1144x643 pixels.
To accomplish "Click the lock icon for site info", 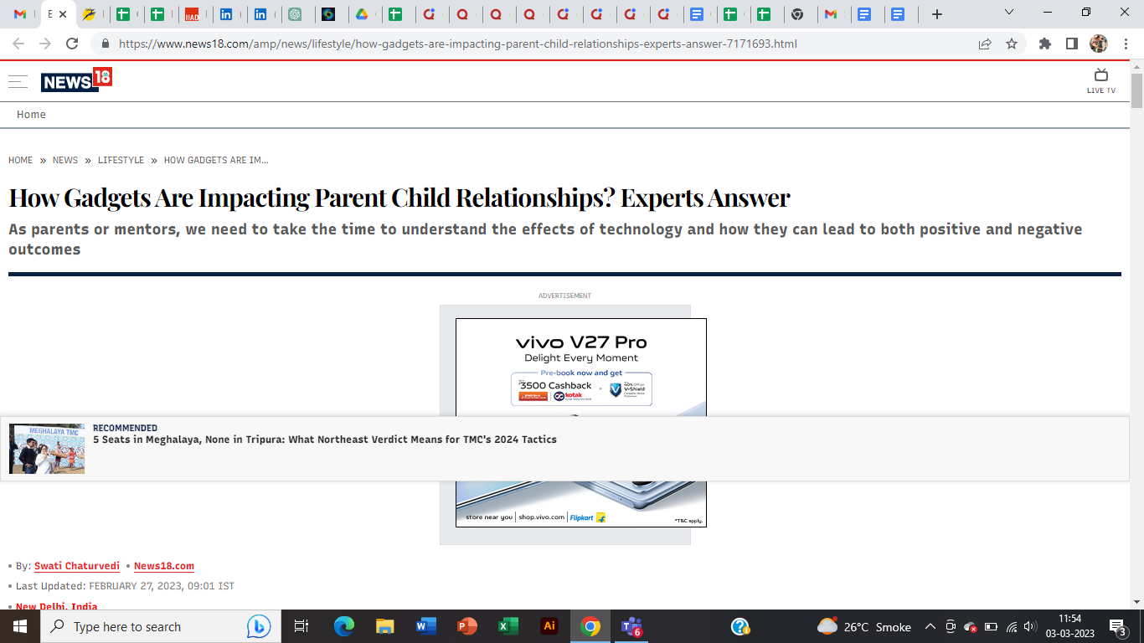I will tap(106, 44).
